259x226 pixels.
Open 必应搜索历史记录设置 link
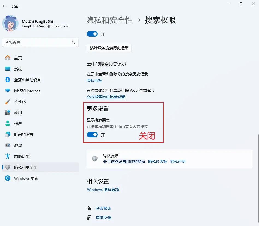click(x=106, y=97)
